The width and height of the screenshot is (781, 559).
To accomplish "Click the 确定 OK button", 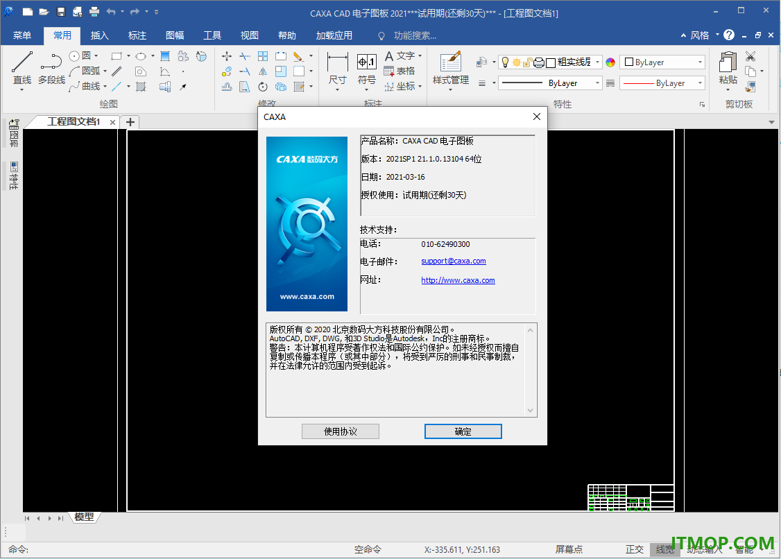I will tap(463, 431).
